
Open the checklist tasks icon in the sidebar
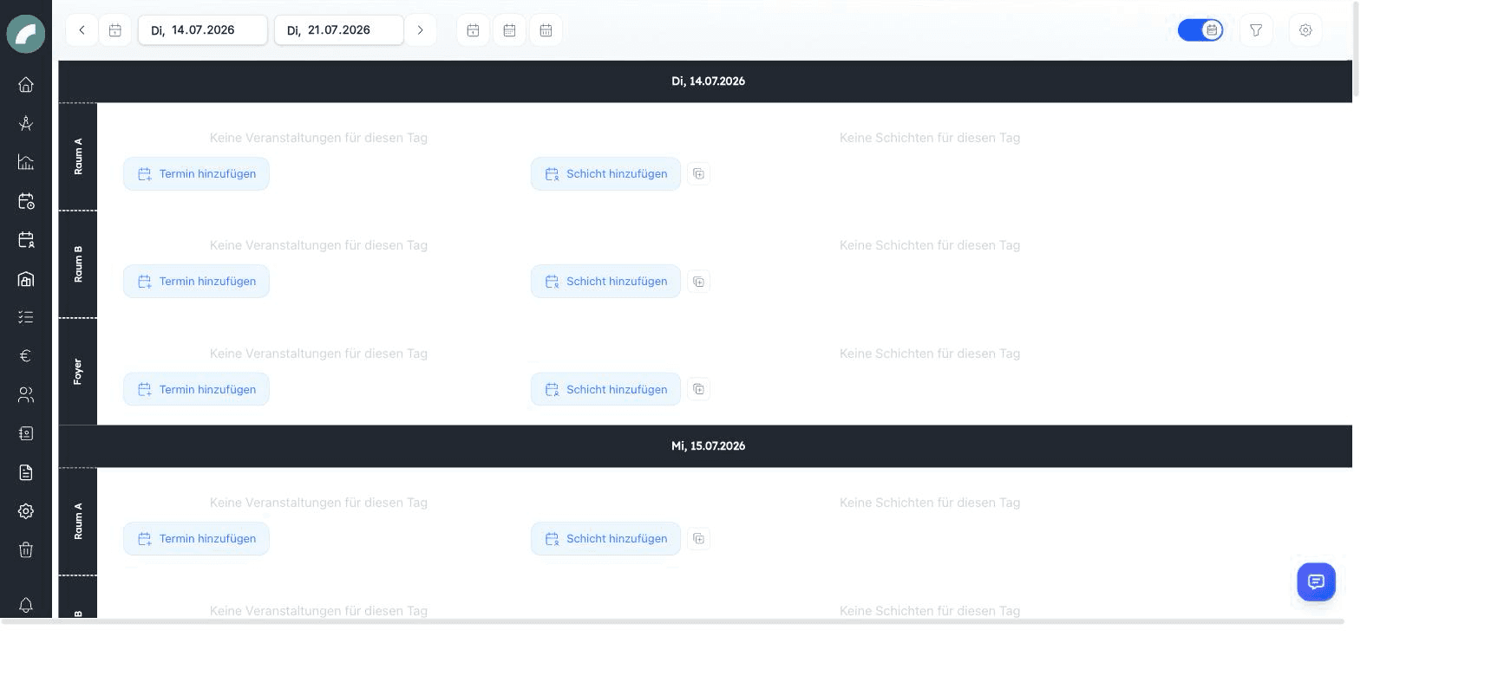coord(26,317)
